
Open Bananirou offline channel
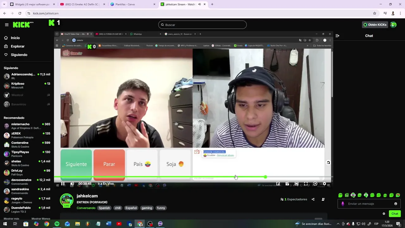pos(27,104)
